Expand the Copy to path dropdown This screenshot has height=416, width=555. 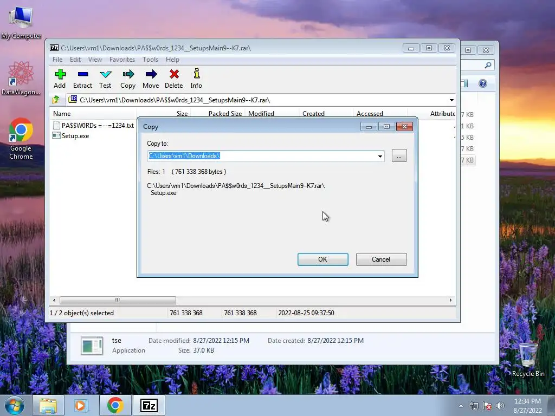380,156
